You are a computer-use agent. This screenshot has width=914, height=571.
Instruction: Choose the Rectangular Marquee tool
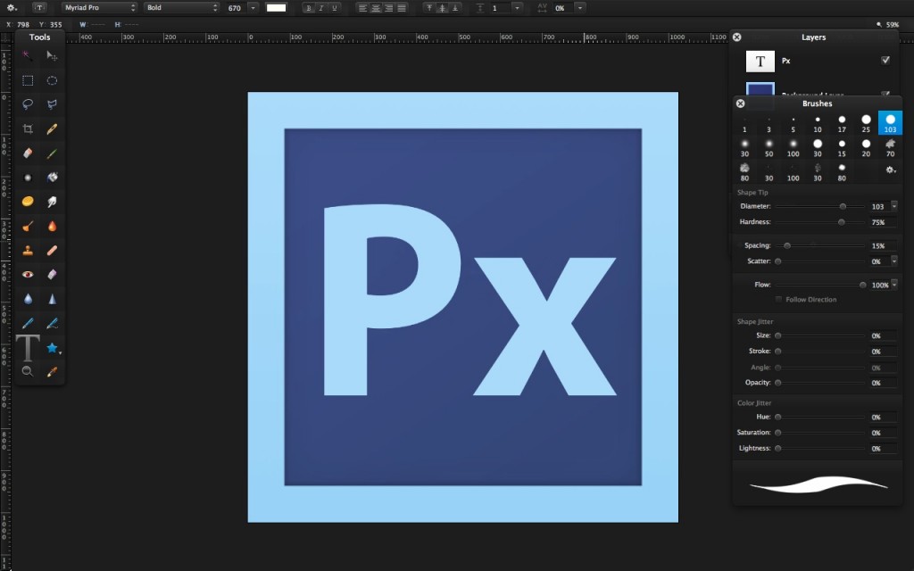[x=28, y=80]
